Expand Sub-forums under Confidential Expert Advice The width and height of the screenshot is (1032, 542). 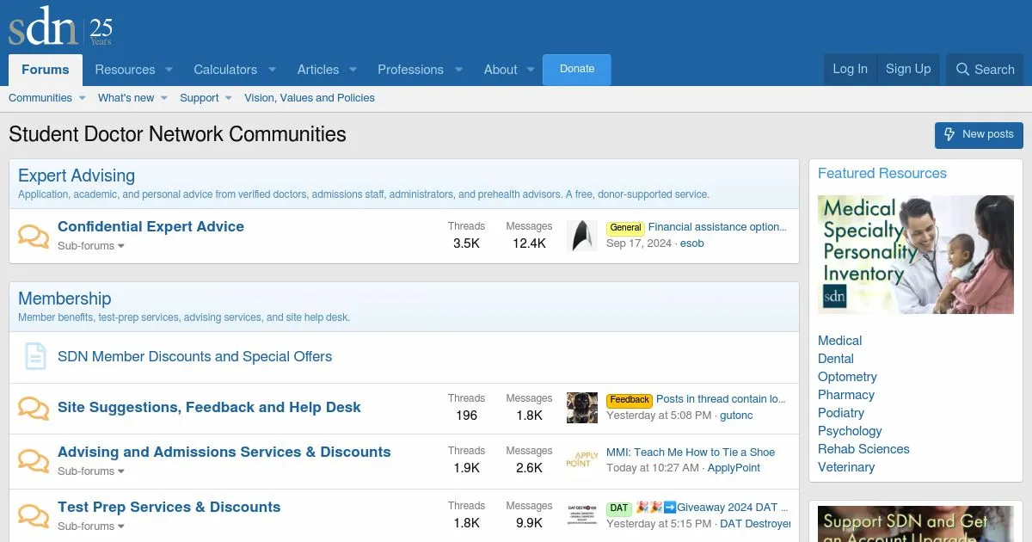pos(91,246)
